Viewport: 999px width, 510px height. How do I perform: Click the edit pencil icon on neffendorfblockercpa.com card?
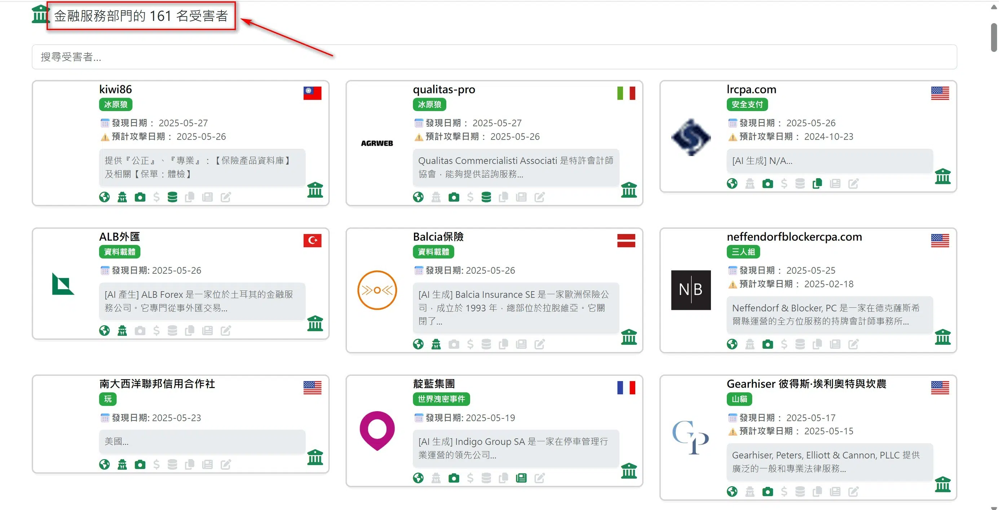pyautogui.click(x=853, y=344)
